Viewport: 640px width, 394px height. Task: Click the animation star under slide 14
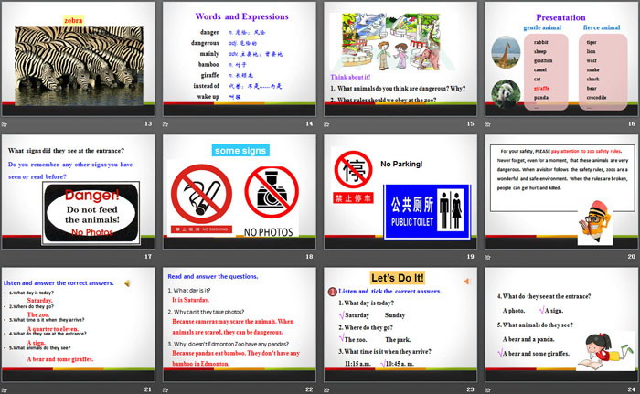165,124
